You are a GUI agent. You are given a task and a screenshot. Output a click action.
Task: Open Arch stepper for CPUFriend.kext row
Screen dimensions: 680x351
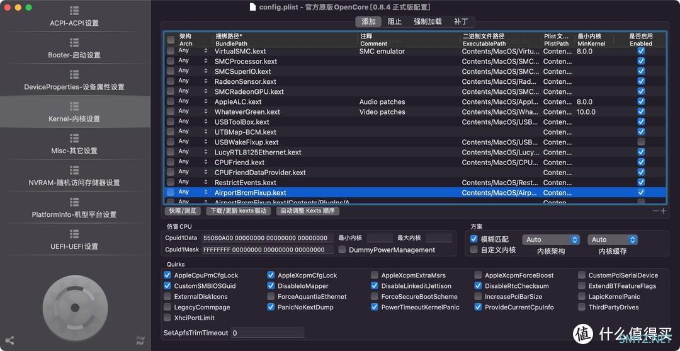pyautogui.click(x=205, y=163)
